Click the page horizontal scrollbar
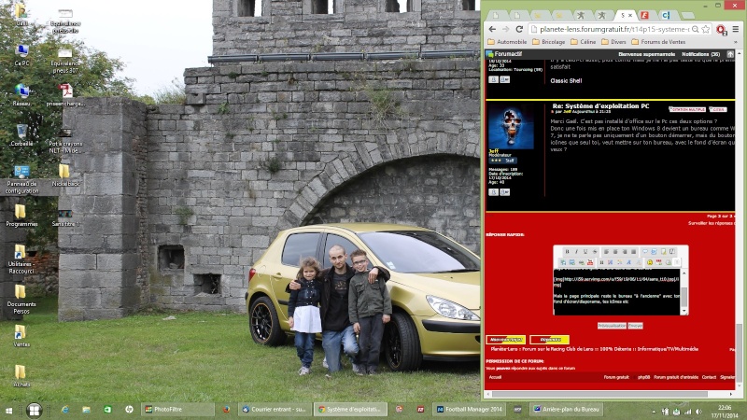The image size is (747, 420). [600, 394]
